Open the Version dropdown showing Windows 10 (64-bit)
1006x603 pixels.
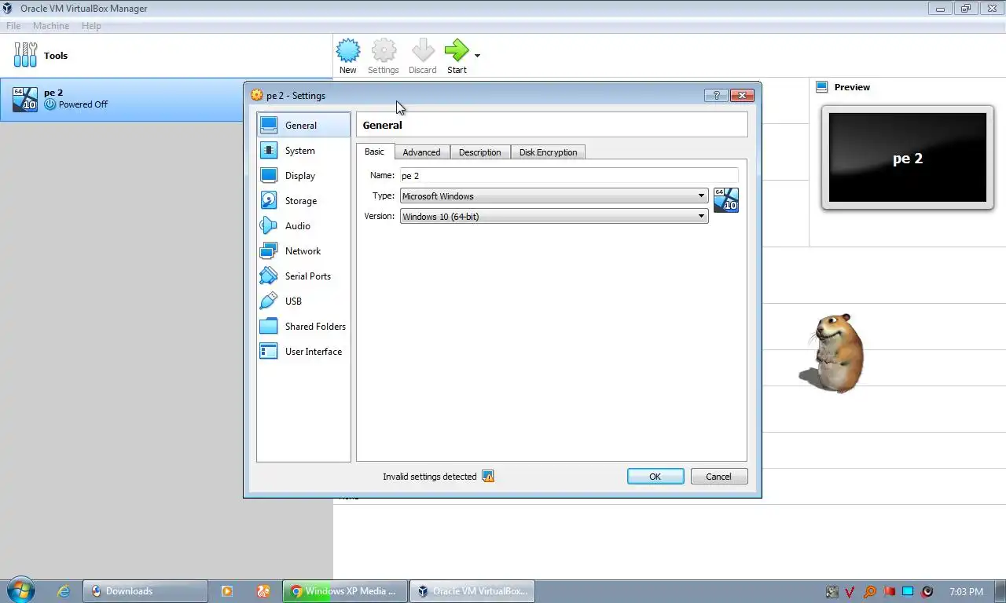(554, 217)
